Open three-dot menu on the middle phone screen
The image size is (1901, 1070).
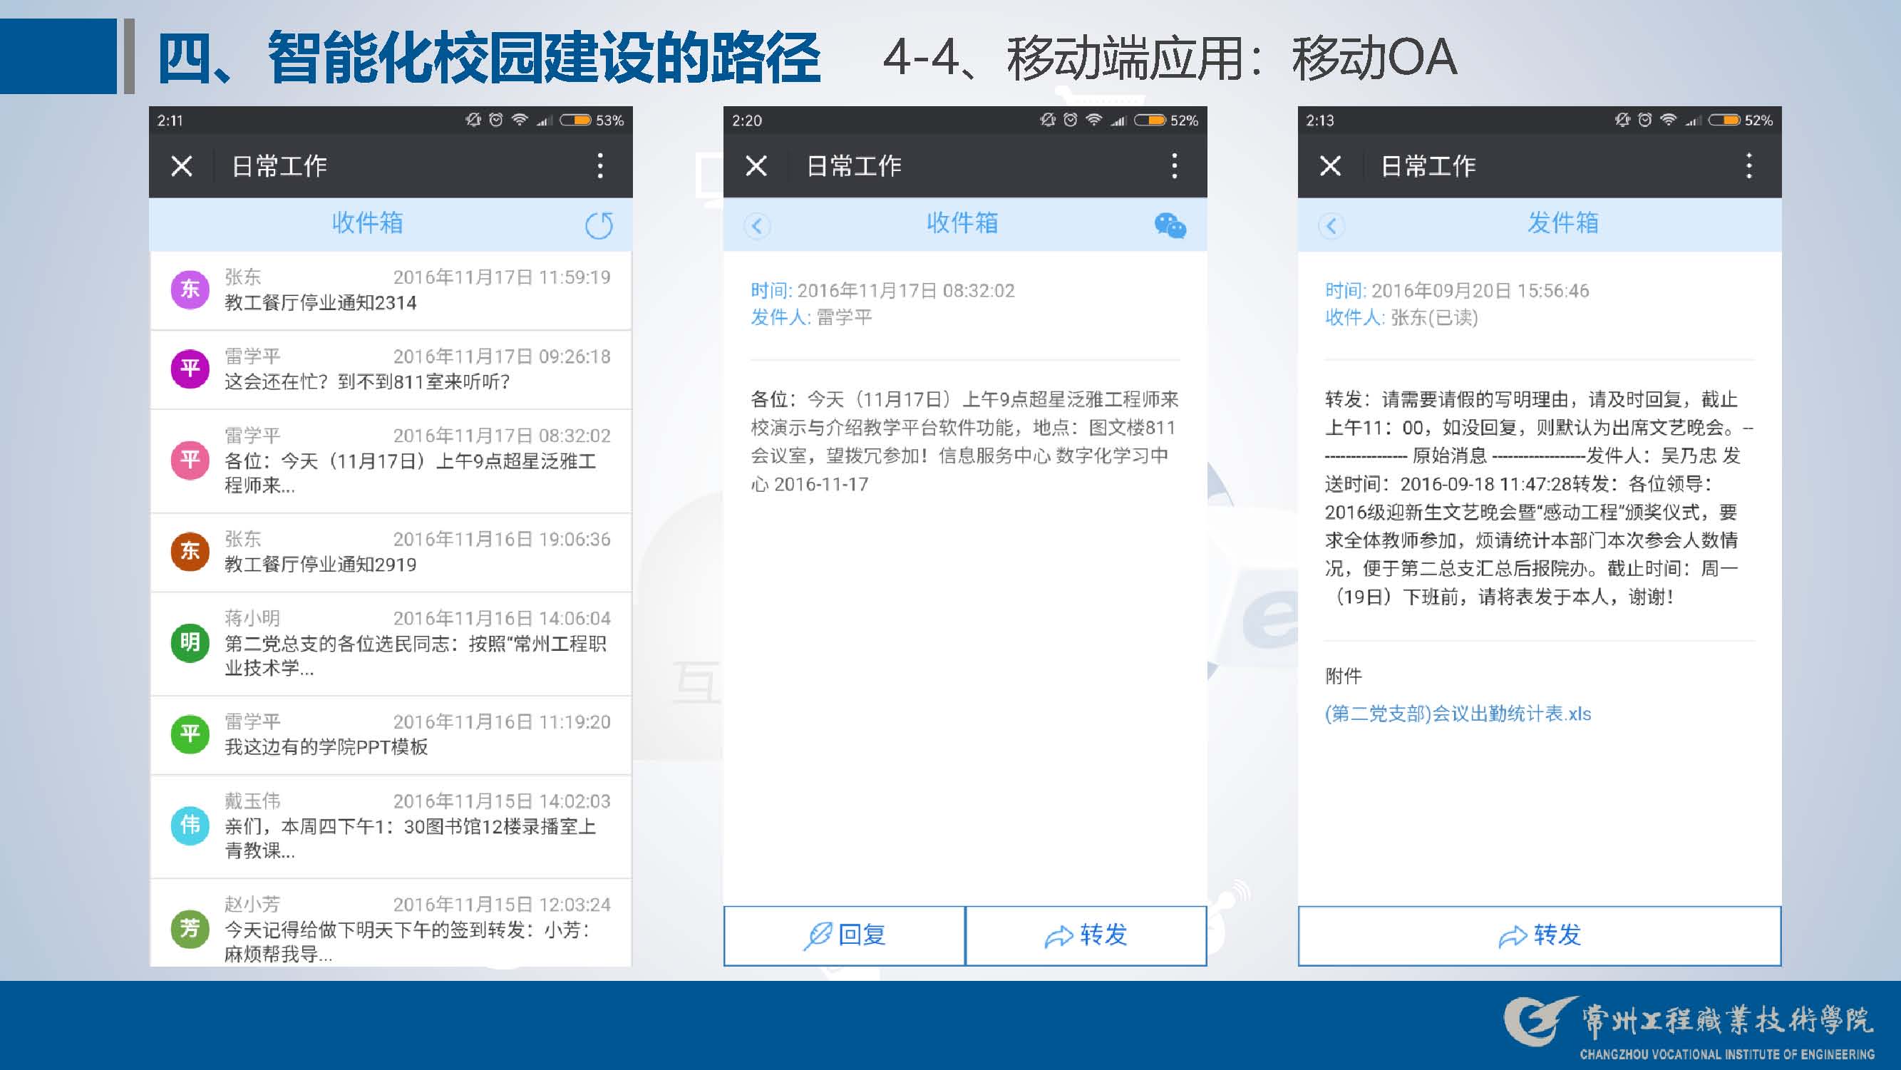pyautogui.click(x=1174, y=166)
